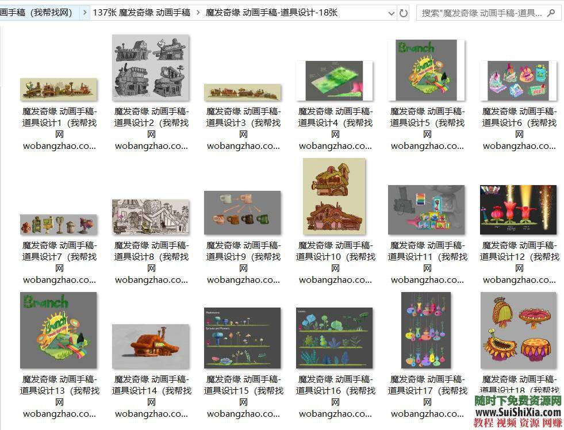Click the refresh icon in address bar
Viewport: 564px width, 430px height.
[404, 14]
